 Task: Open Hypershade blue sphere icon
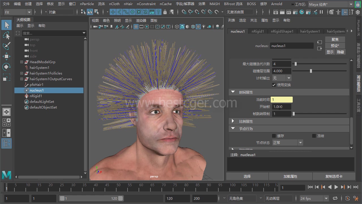point(302,12)
